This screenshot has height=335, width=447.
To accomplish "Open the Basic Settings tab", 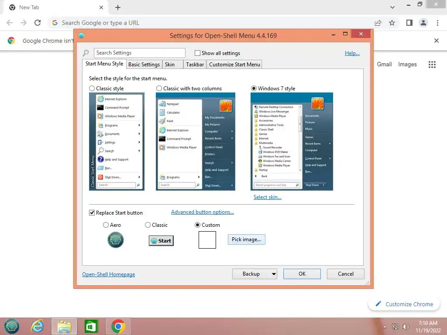I will [144, 65].
